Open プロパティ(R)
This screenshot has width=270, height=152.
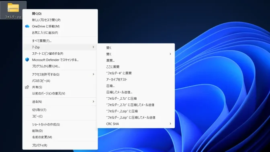click(x=60, y=146)
